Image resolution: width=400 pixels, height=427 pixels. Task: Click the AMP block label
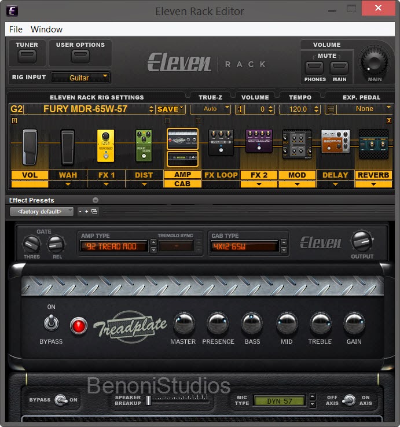click(x=182, y=175)
